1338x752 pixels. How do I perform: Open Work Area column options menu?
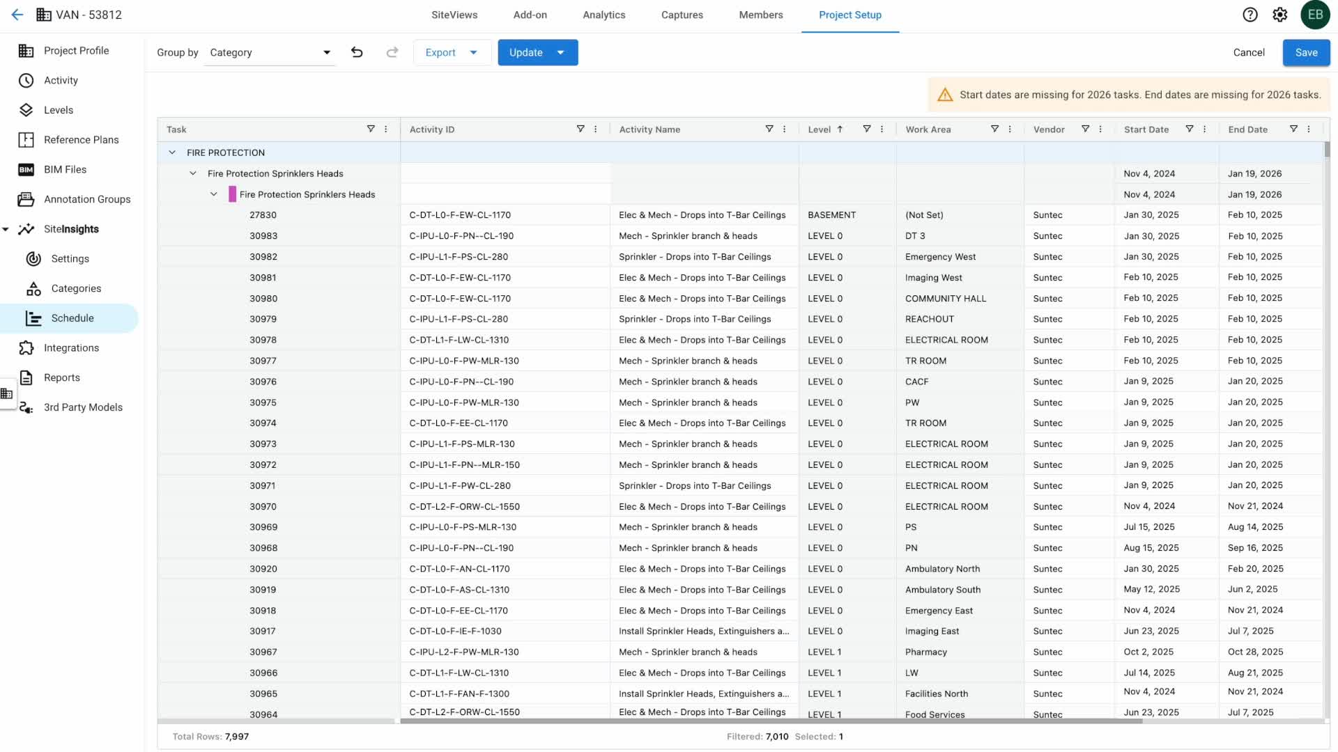pyautogui.click(x=1010, y=129)
